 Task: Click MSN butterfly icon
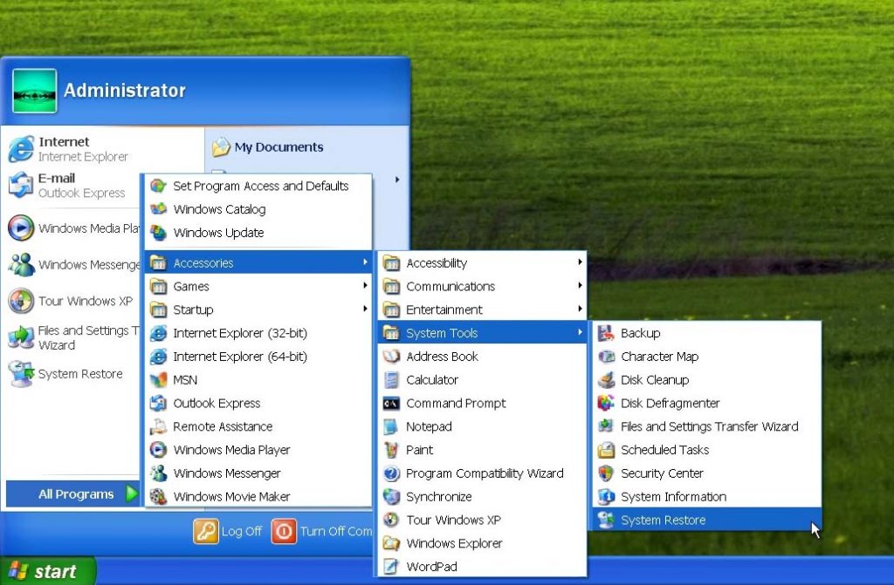tap(158, 379)
